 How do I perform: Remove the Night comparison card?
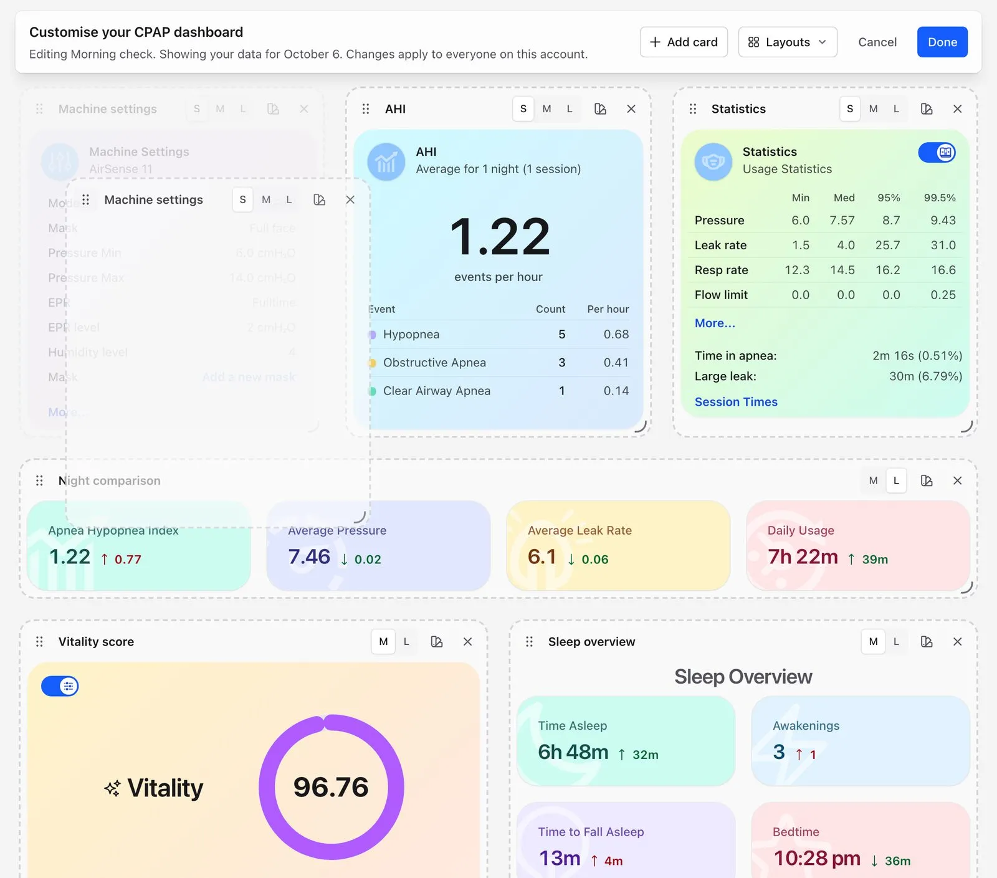click(958, 480)
